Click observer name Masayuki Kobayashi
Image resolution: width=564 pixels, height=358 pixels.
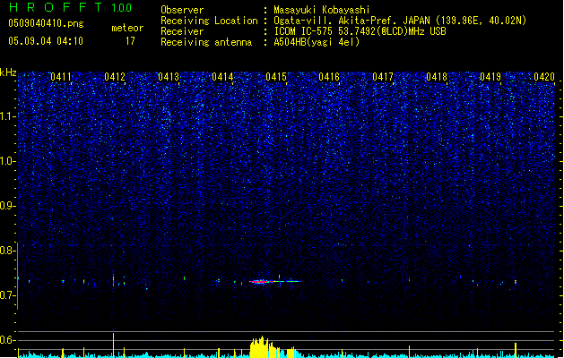(322, 10)
